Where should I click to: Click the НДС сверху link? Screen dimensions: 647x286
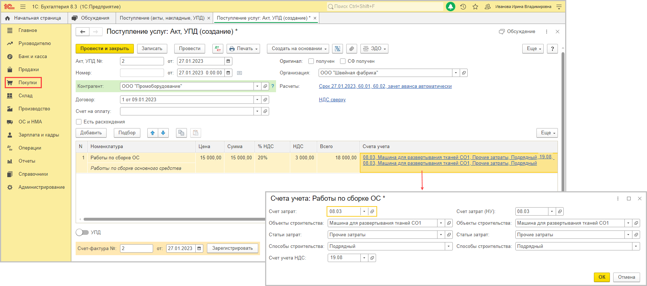click(332, 100)
